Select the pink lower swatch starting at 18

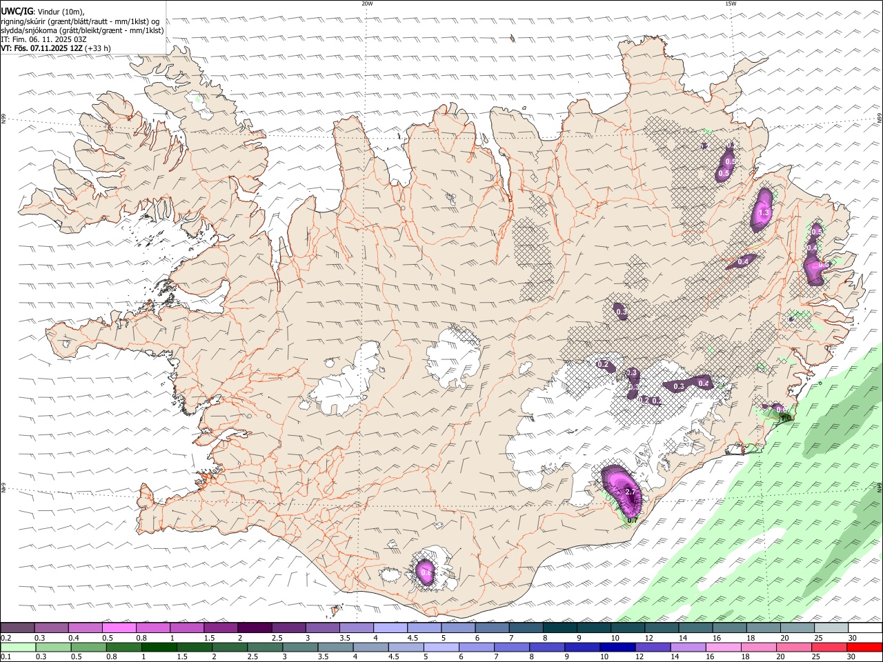point(760,647)
